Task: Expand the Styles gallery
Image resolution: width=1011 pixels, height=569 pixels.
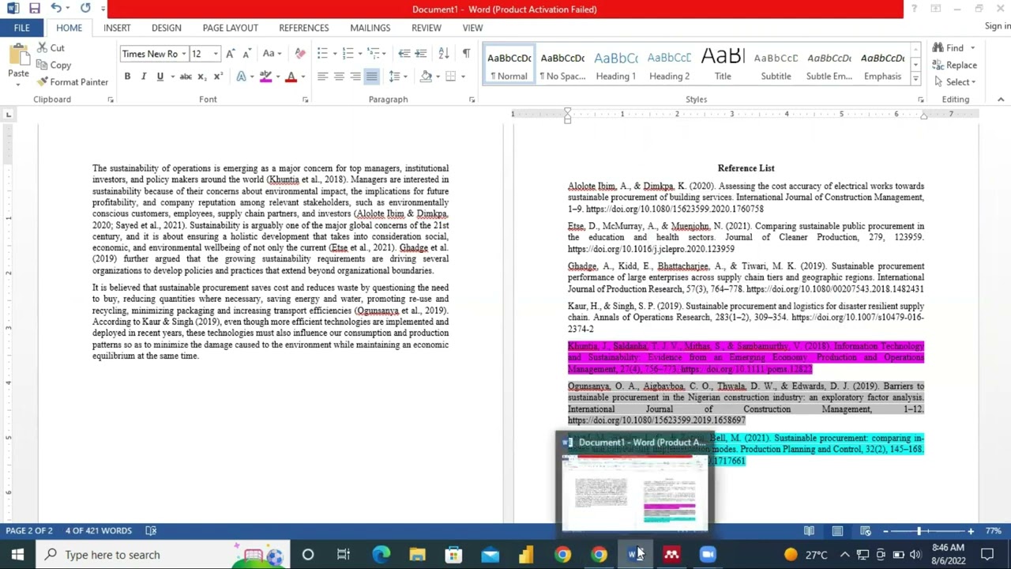Action: point(915,78)
